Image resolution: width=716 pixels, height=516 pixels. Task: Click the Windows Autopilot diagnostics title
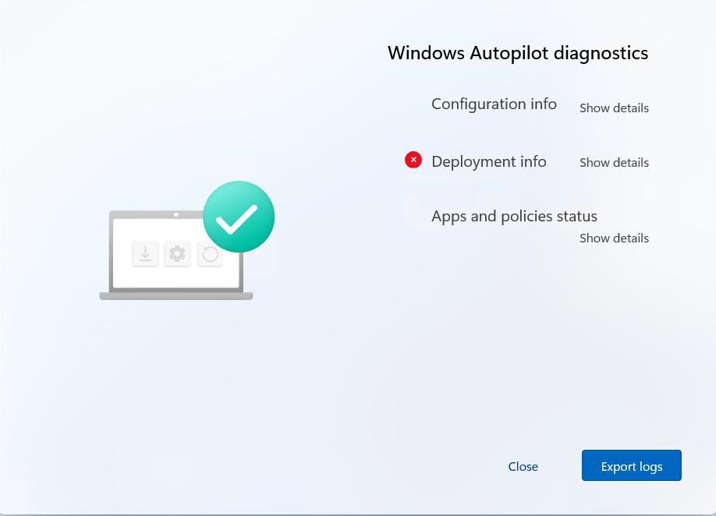coord(518,53)
